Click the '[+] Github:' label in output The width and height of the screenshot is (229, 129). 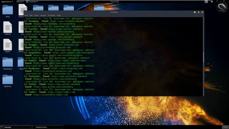point(30,84)
